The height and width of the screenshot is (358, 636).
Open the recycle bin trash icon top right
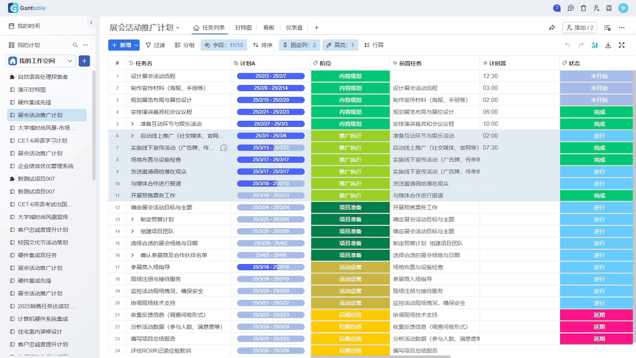pos(583,8)
